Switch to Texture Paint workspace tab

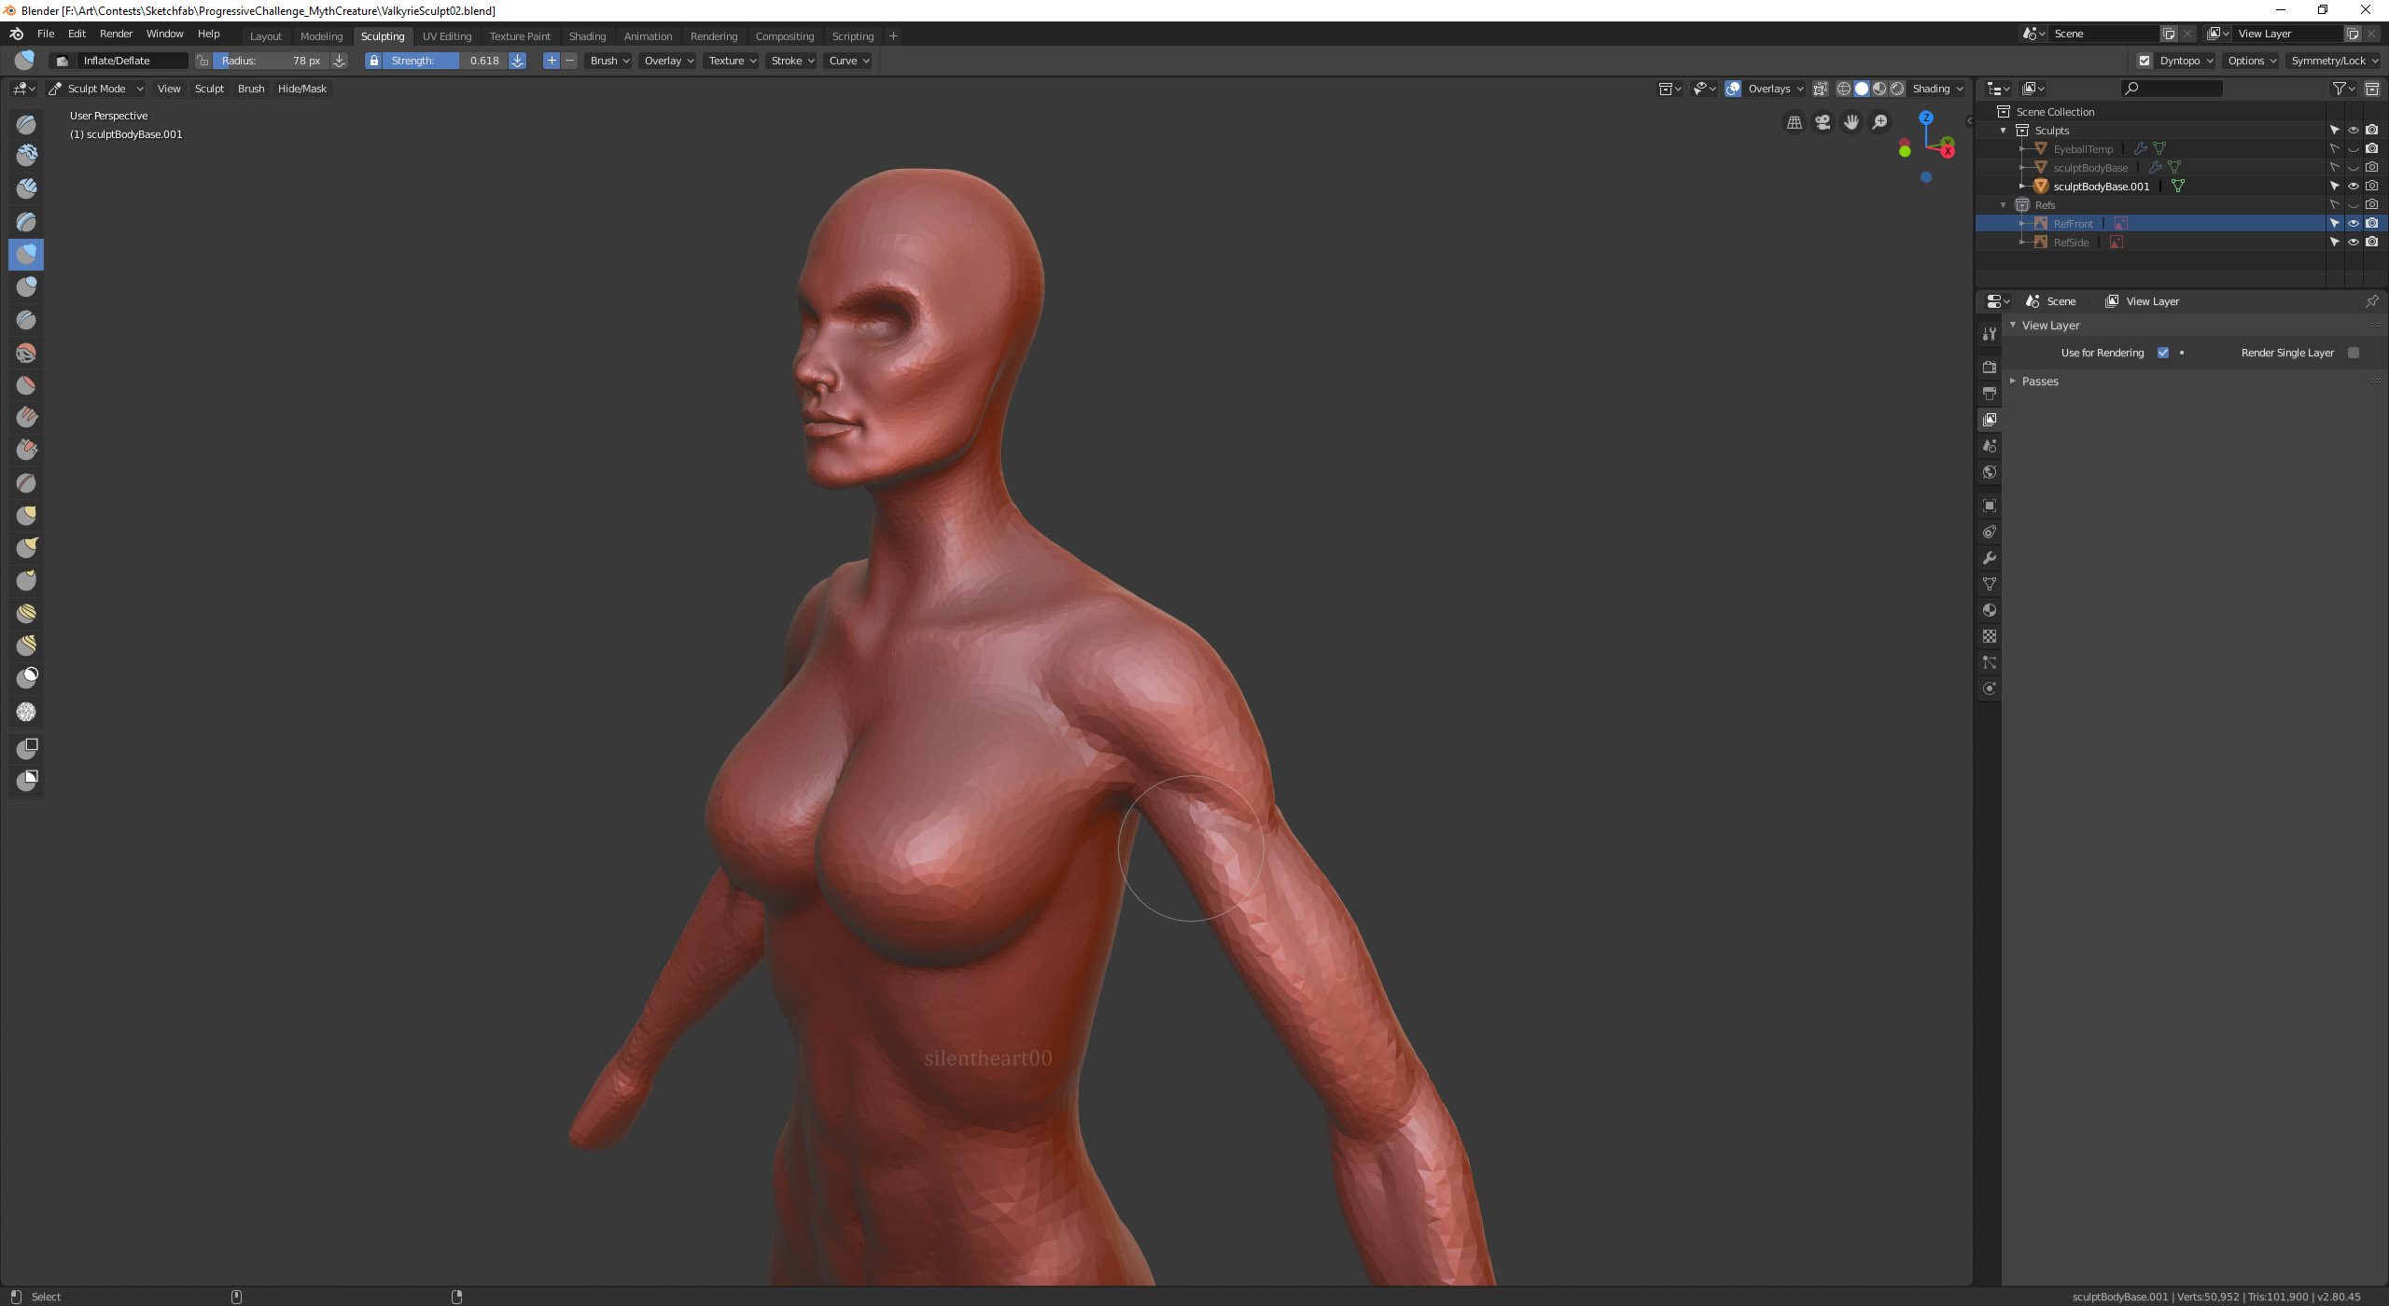(x=520, y=36)
